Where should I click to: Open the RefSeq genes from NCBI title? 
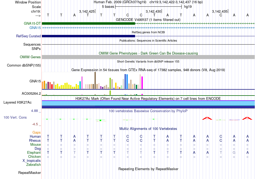coord(148,32)
